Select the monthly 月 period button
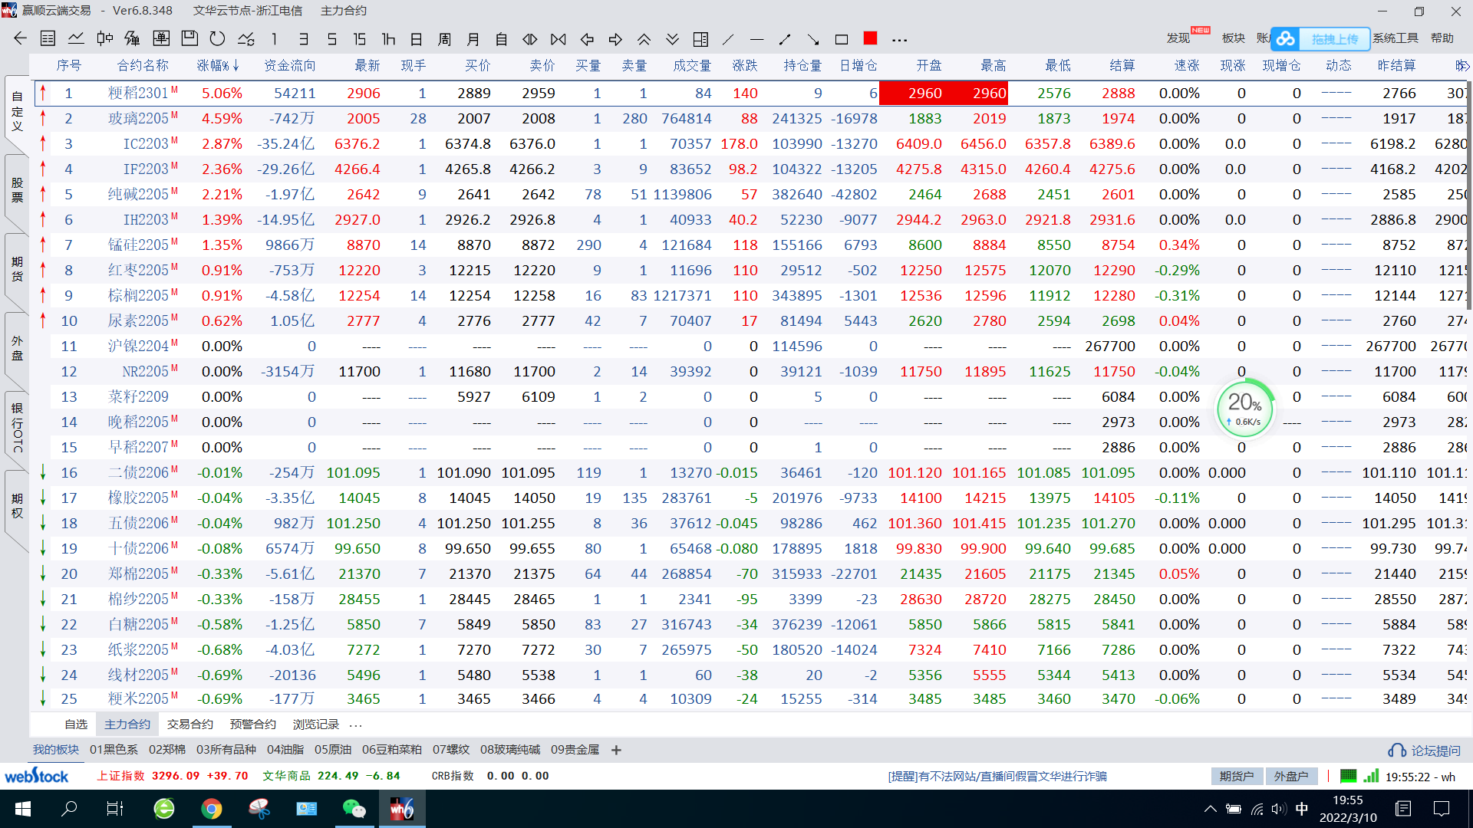This screenshot has width=1473, height=828. (x=473, y=38)
